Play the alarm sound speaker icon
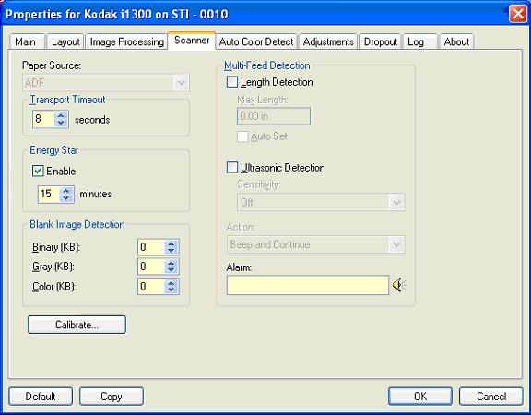This screenshot has width=531, height=415. point(399,285)
